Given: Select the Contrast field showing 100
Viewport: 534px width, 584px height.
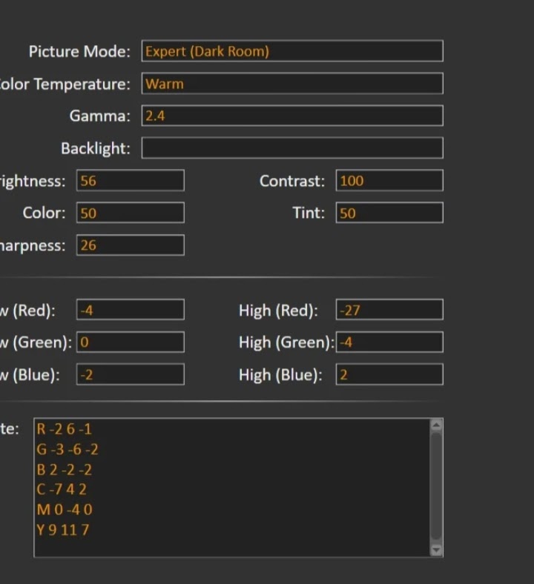Looking at the screenshot, I should [x=389, y=181].
